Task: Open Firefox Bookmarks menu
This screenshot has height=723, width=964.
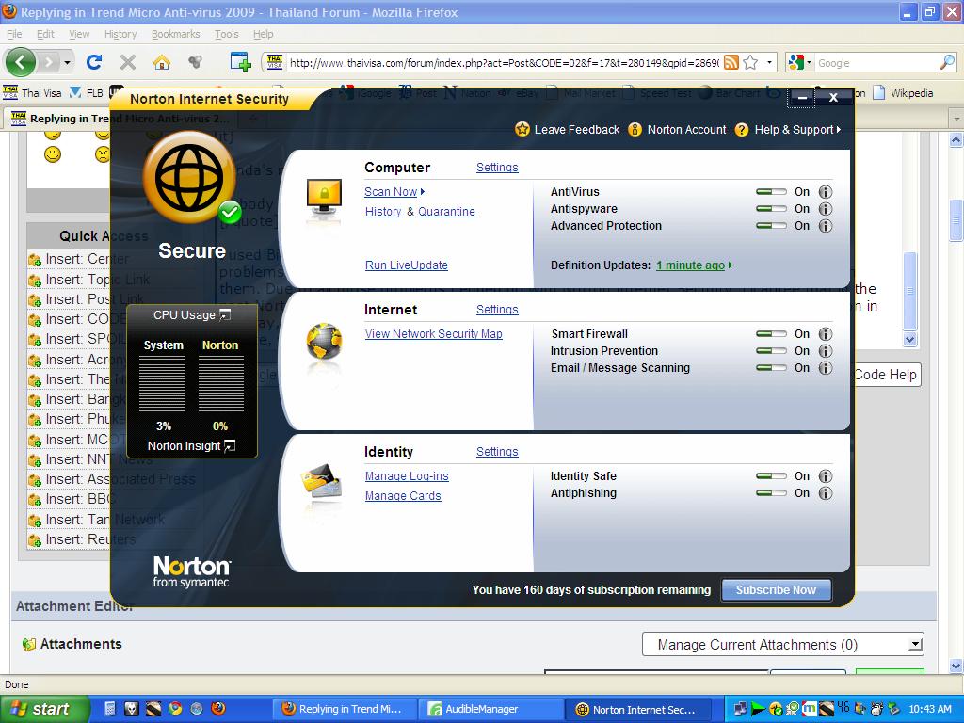Action: coord(176,34)
